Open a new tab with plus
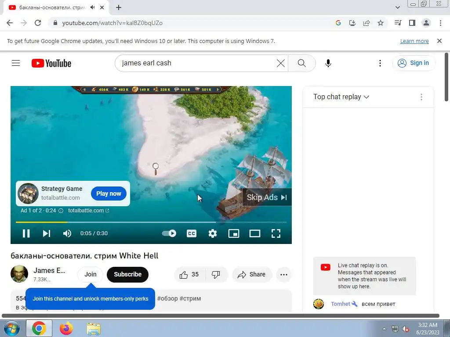This screenshot has width=450, height=337. click(x=119, y=7)
